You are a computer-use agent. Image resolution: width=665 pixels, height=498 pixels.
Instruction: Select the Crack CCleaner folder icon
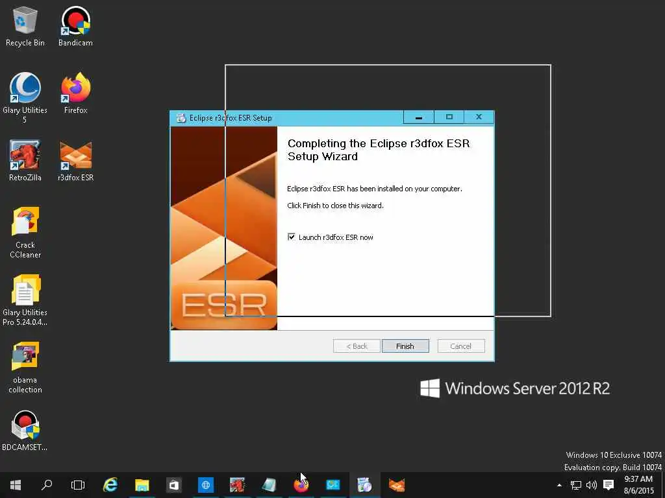pos(25,233)
